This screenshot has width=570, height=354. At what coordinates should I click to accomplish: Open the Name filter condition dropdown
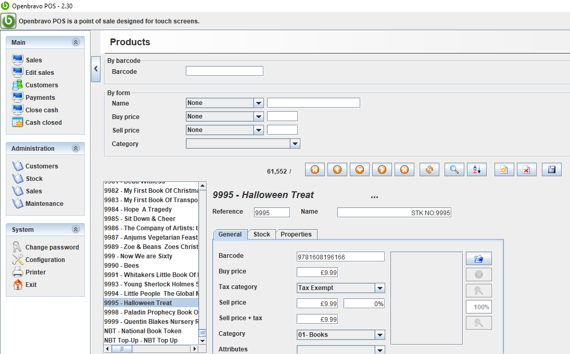pyautogui.click(x=259, y=103)
